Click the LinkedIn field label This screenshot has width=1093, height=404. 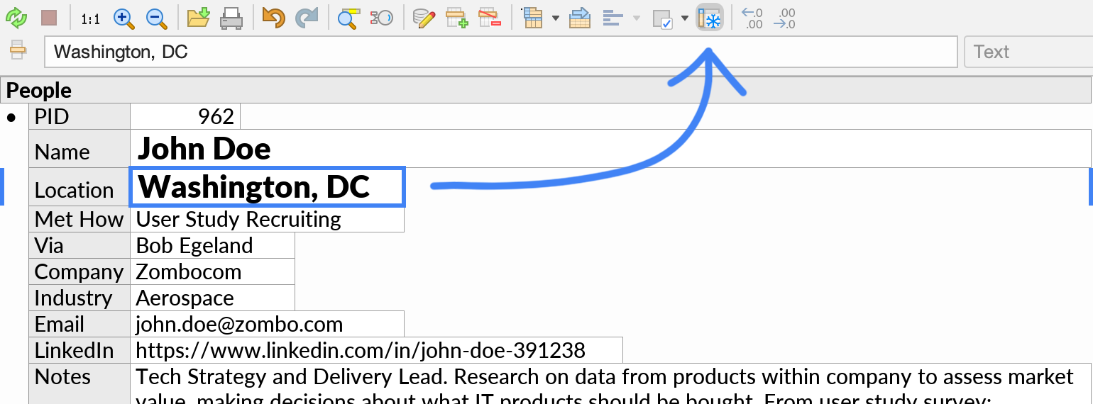(x=79, y=350)
